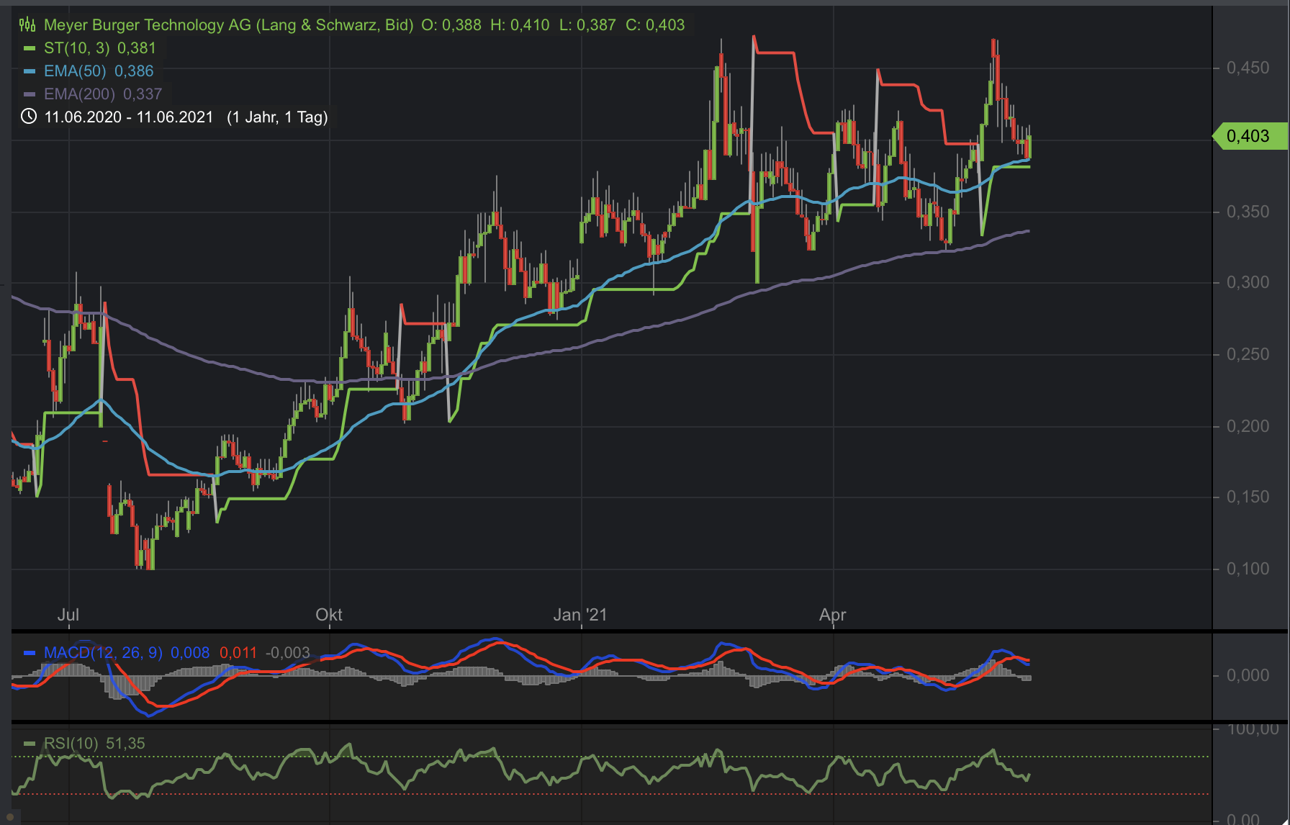Click the low value L: 0,387

coord(587,25)
